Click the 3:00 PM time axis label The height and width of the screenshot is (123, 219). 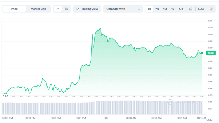pyautogui.click(x=30, y=118)
